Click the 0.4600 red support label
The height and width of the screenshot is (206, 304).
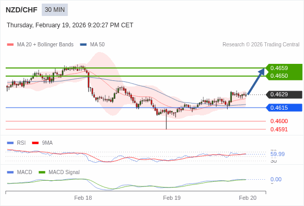(279, 121)
